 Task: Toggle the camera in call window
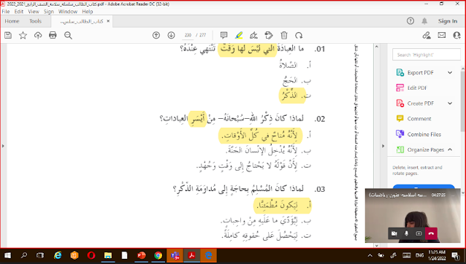394,233
